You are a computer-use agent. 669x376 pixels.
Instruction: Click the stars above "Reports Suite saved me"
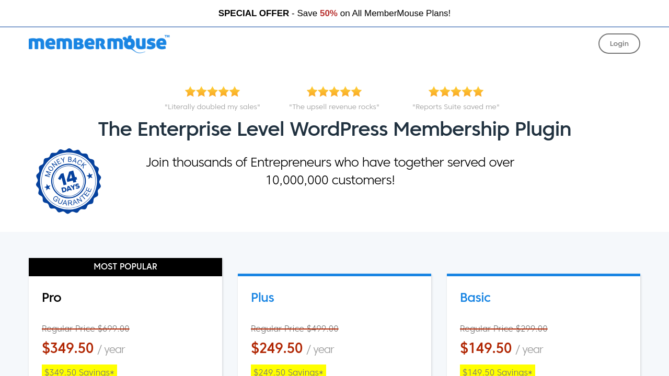click(x=456, y=92)
